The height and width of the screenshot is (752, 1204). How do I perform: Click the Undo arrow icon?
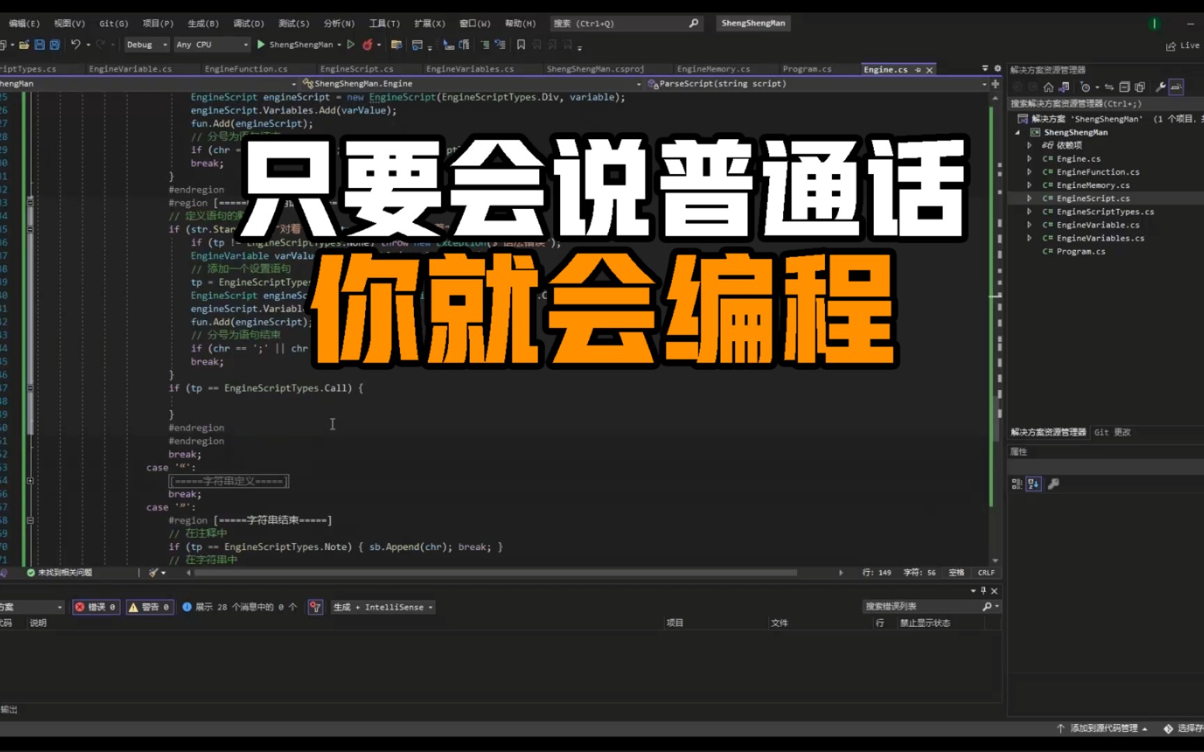(75, 45)
